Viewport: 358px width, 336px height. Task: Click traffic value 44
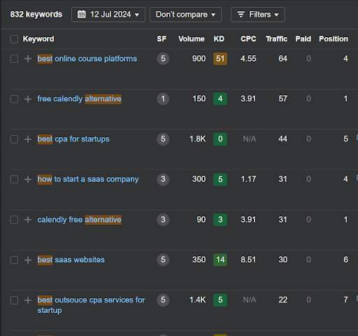pos(283,139)
